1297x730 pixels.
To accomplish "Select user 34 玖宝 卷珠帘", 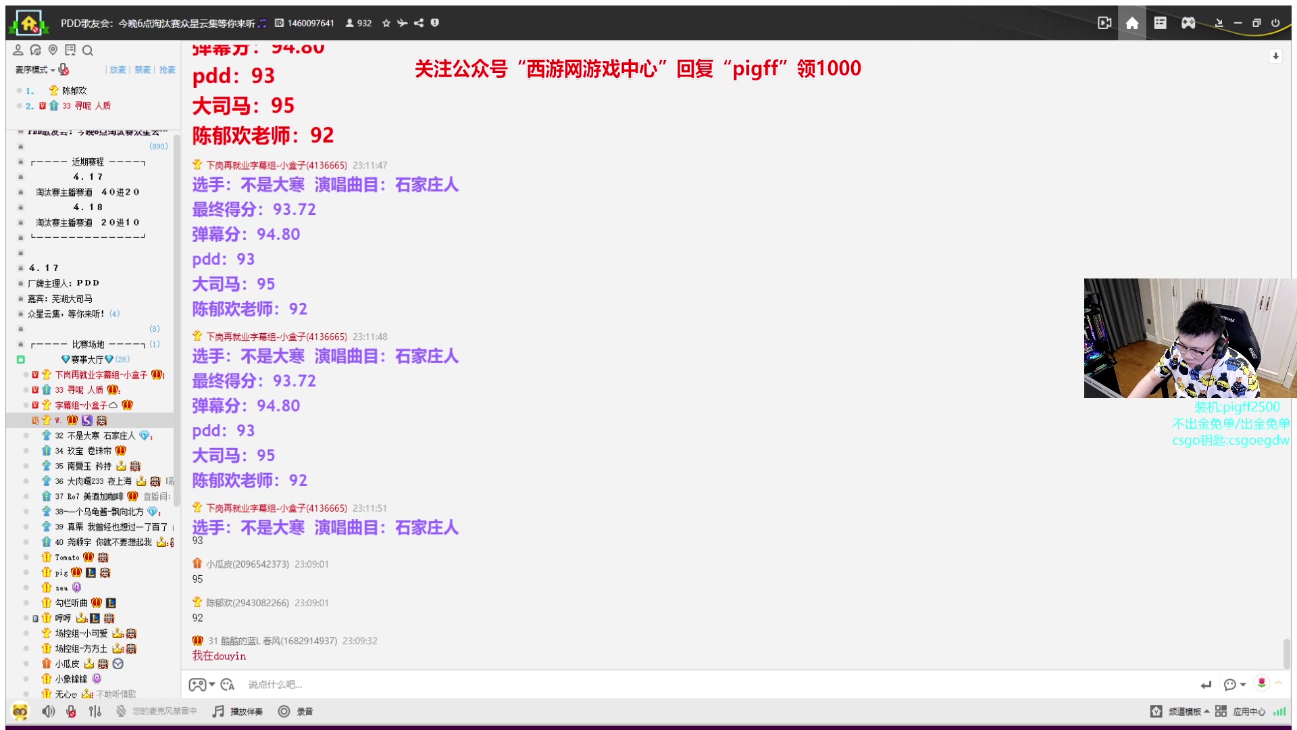I will (83, 451).
